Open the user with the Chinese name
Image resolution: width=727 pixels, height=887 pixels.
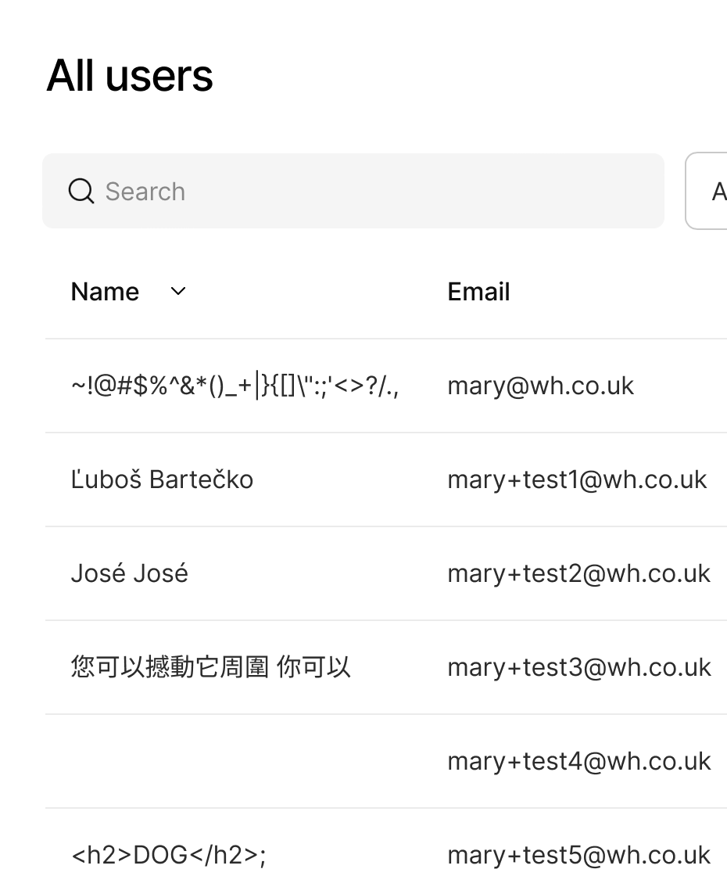[210, 667]
